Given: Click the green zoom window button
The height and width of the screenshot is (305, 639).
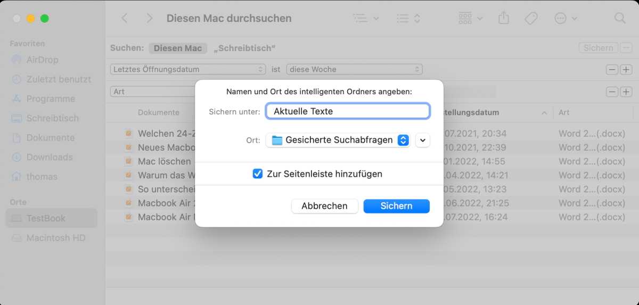Looking at the screenshot, I should click(45, 18).
